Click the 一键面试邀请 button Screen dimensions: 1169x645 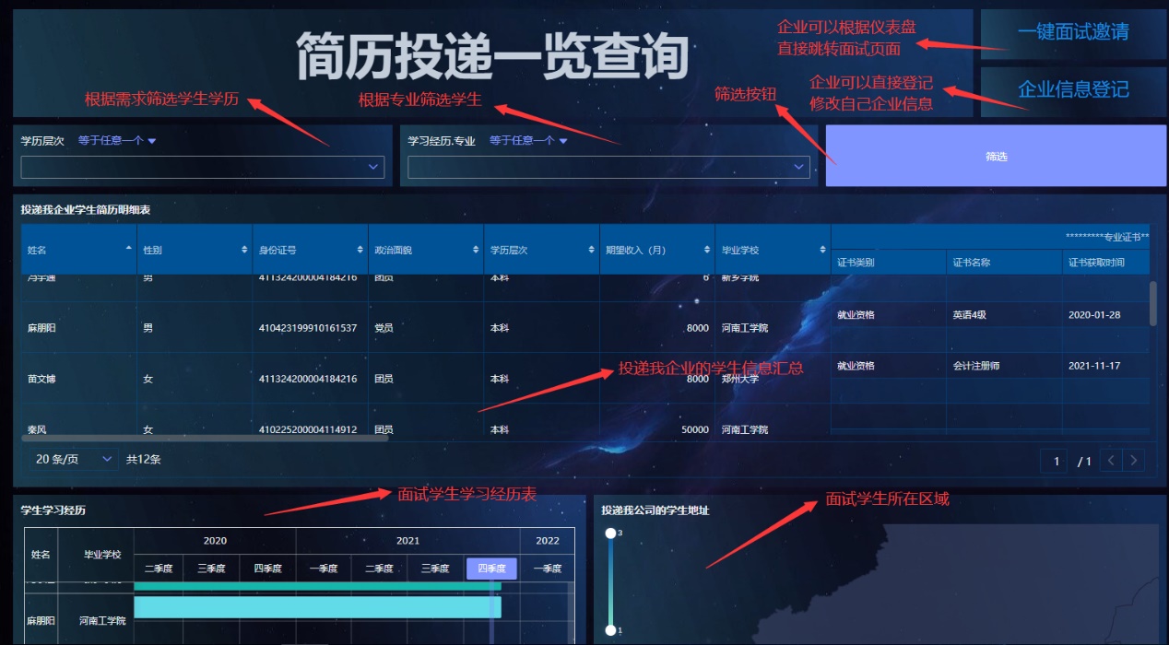click(x=1073, y=32)
